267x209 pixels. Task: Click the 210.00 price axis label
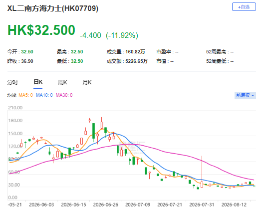tap(15, 108)
